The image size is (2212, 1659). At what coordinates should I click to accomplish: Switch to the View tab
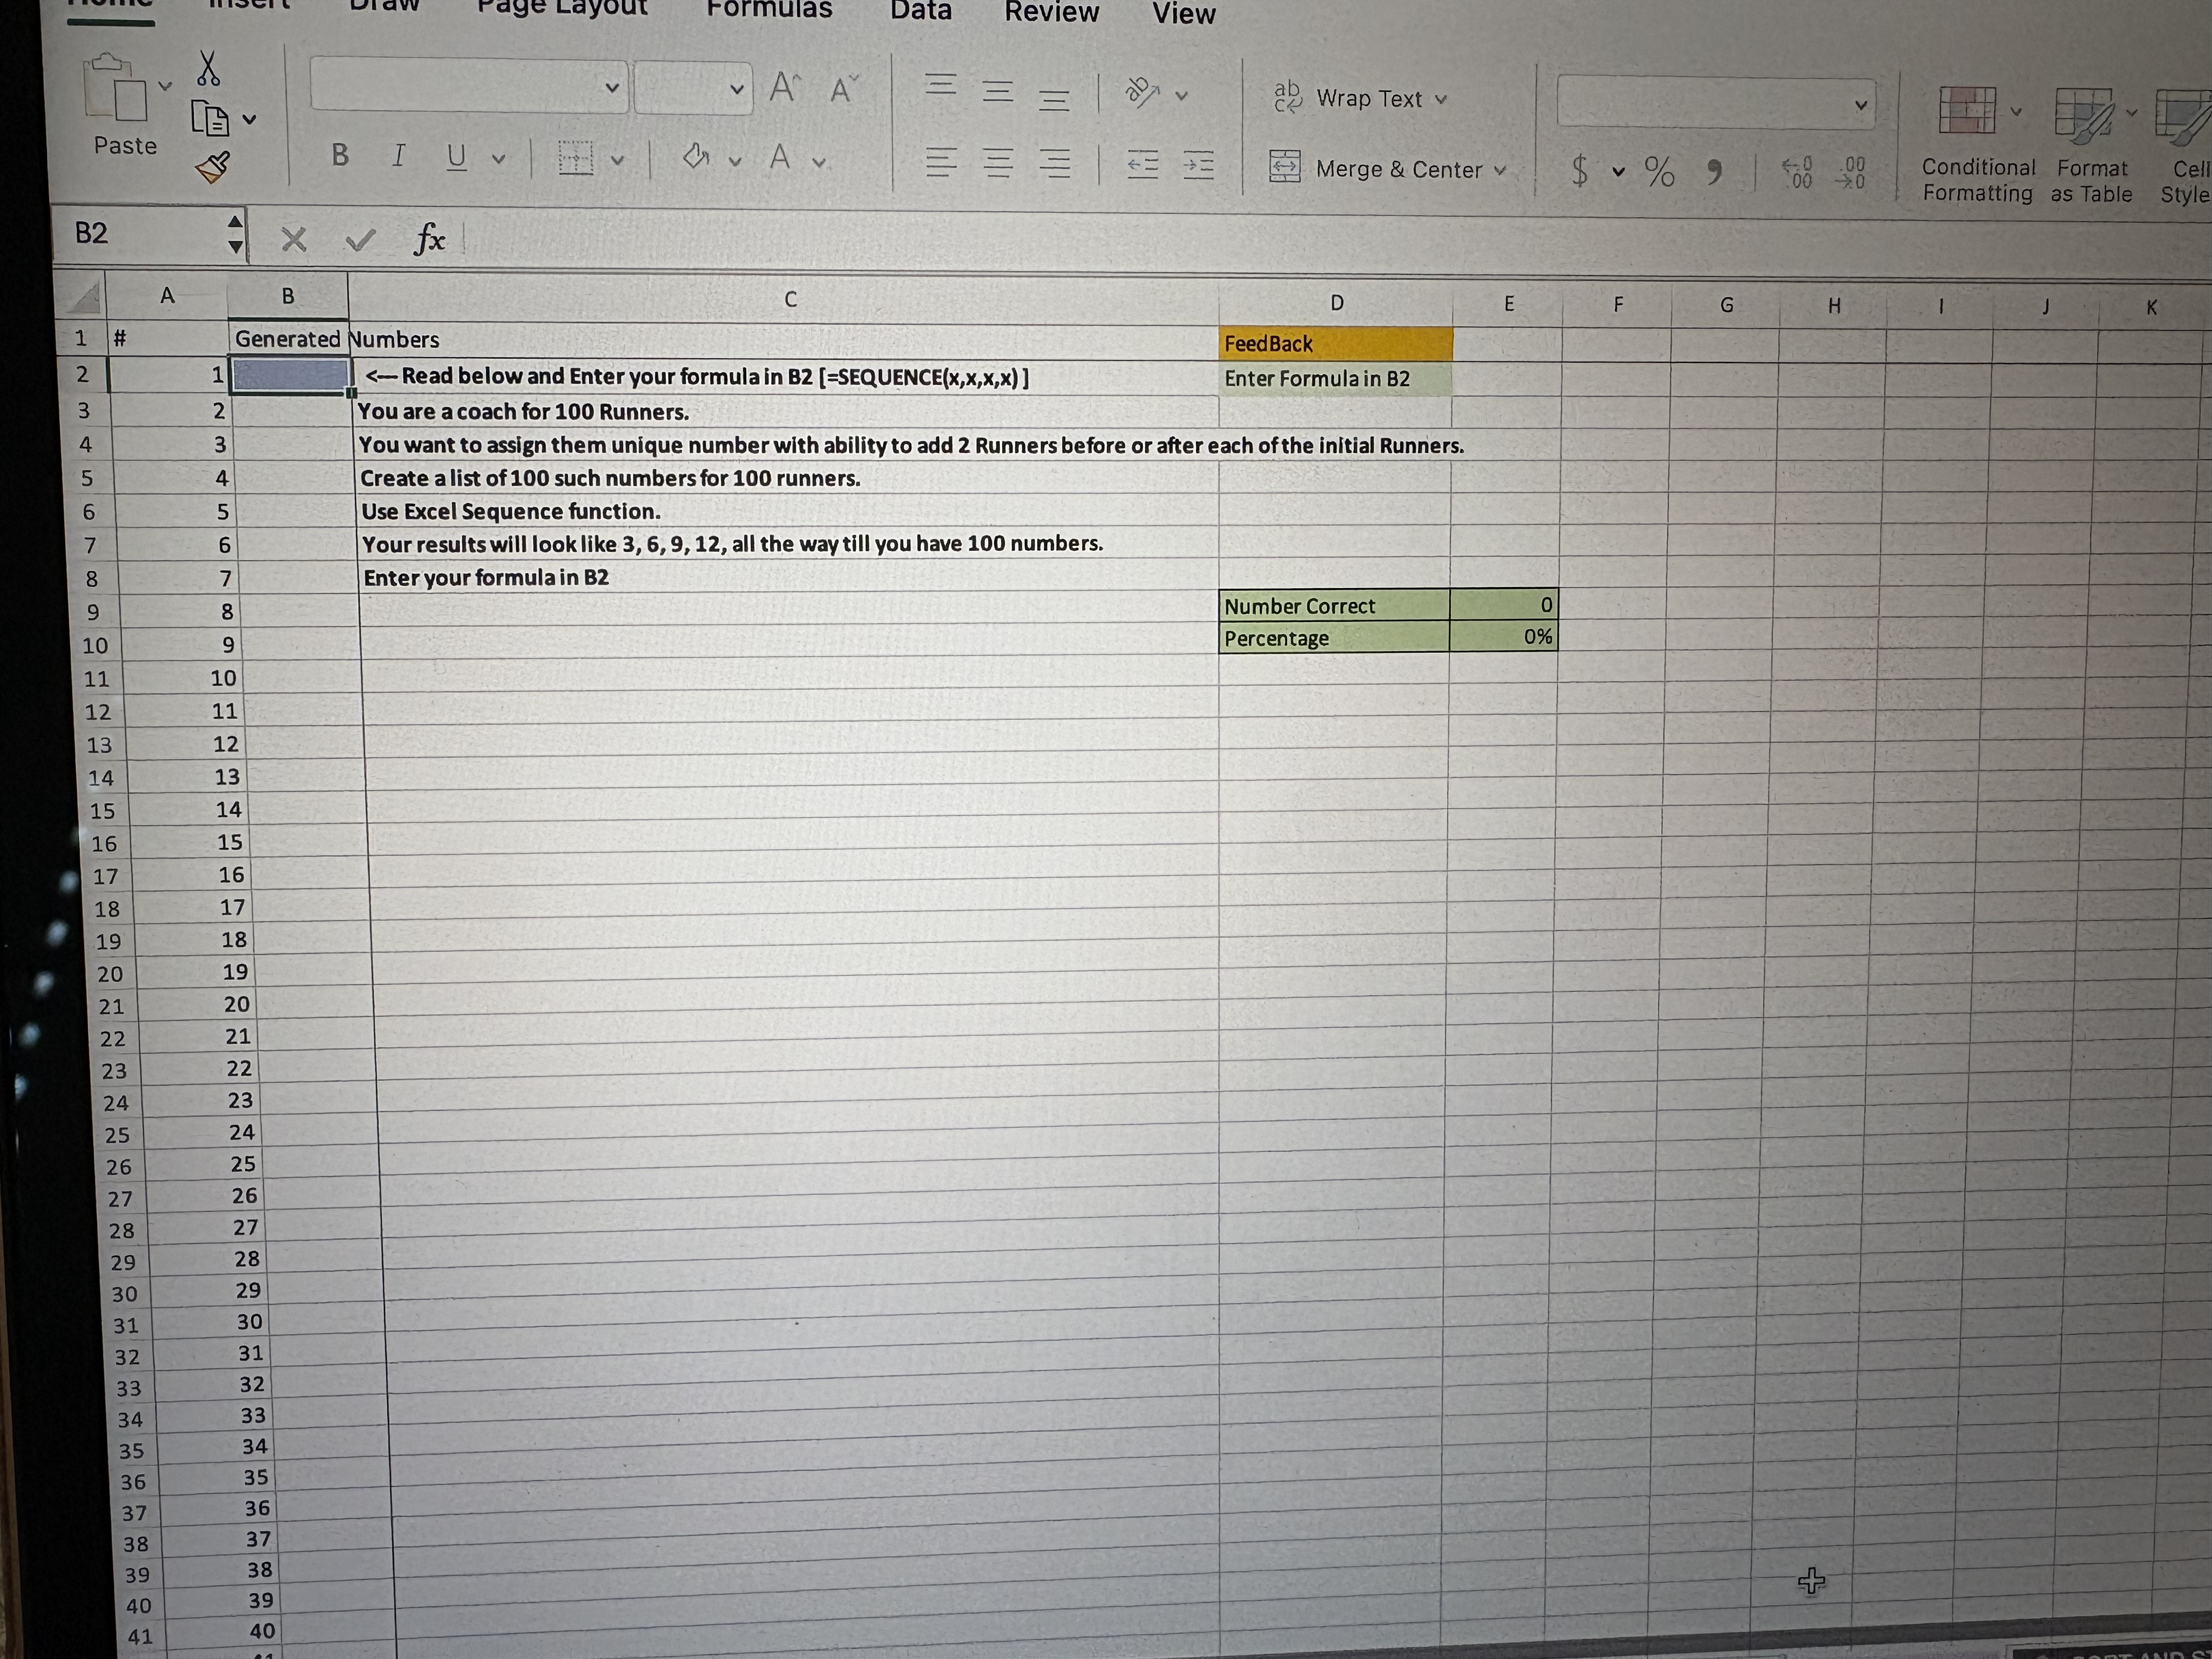pos(1184,13)
